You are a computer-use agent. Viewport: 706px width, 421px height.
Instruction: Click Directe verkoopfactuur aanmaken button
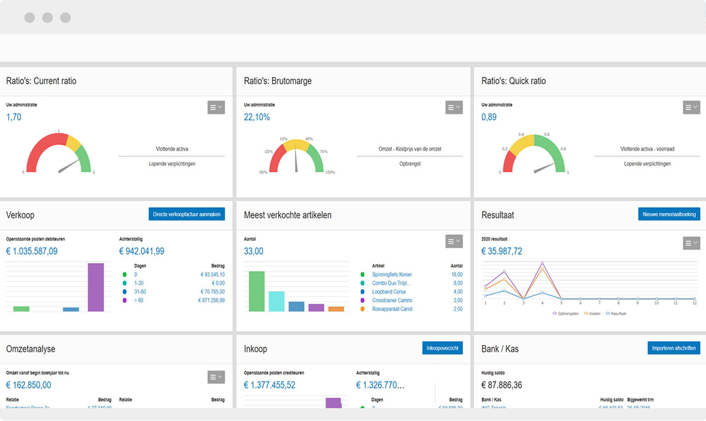(x=187, y=214)
